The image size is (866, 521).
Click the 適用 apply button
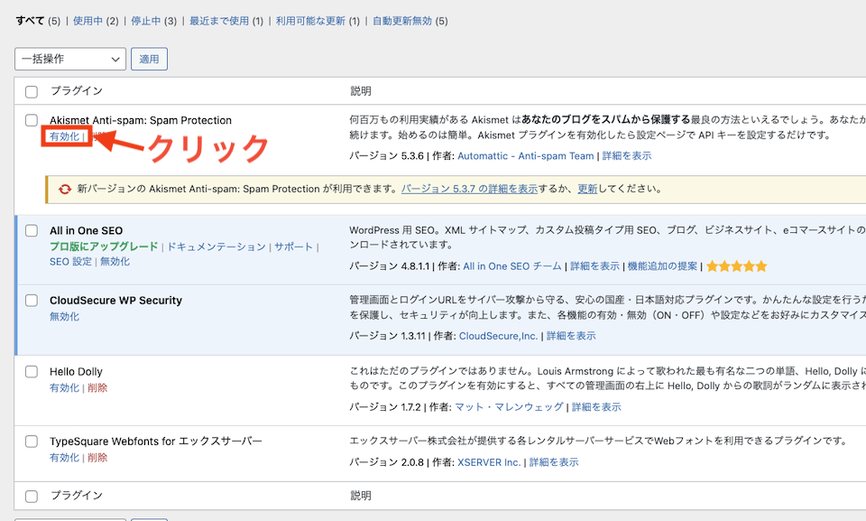pyautogui.click(x=149, y=60)
